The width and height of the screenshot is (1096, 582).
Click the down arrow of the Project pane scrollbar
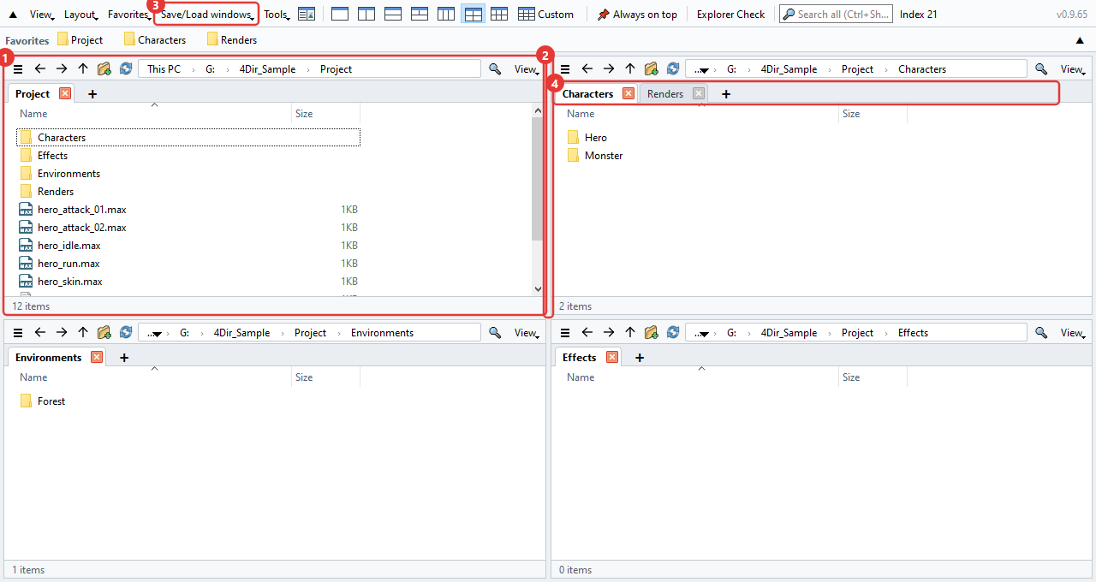click(538, 289)
